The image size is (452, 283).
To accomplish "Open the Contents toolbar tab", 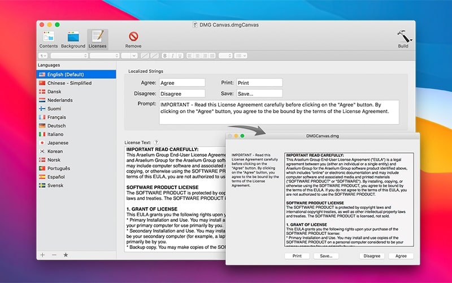I will pyautogui.click(x=48, y=38).
